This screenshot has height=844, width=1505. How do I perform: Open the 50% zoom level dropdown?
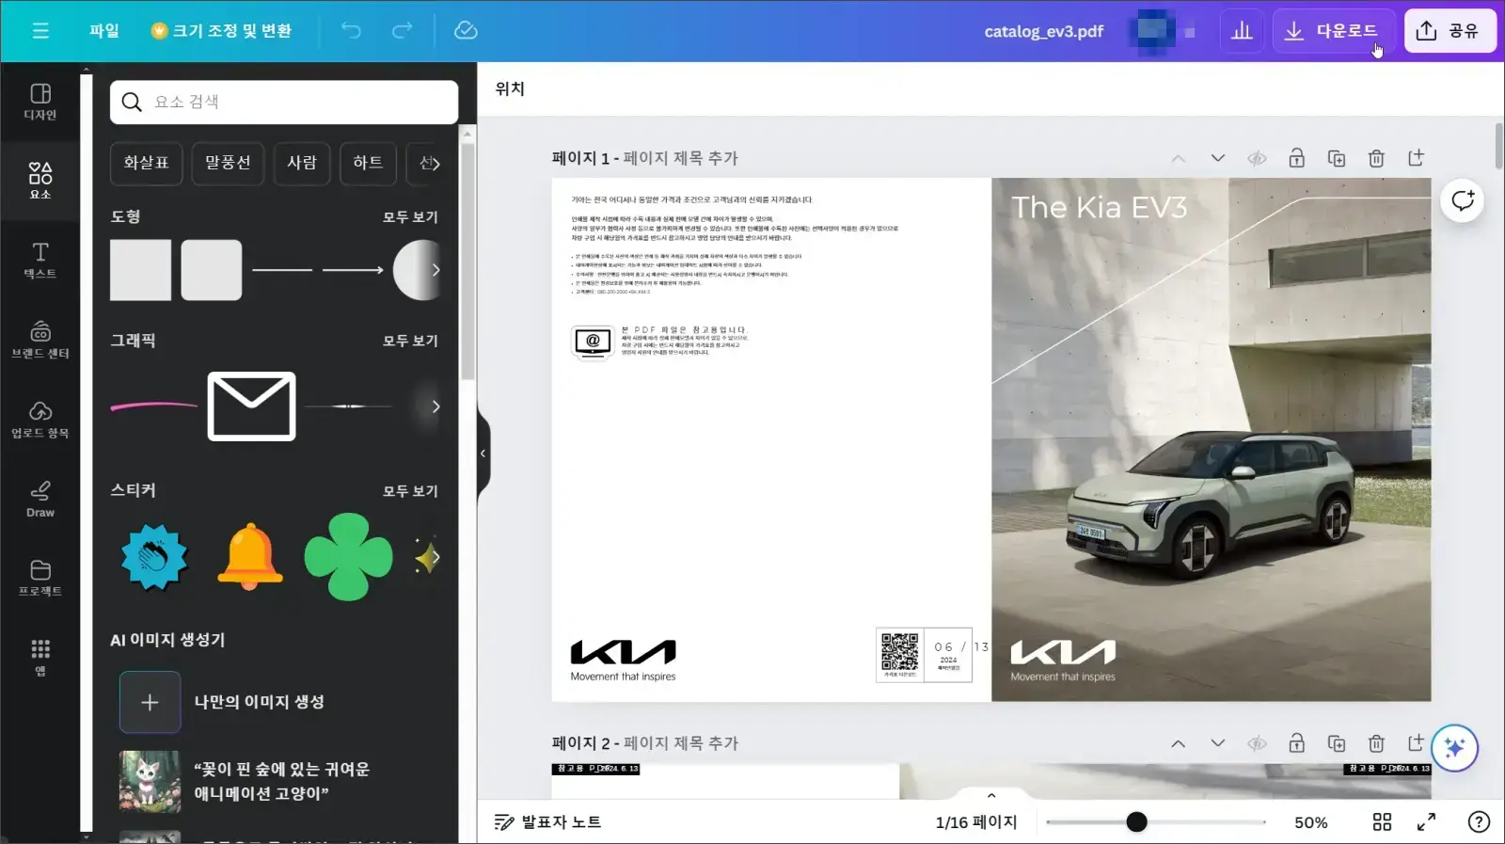click(x=1310, y=822)
